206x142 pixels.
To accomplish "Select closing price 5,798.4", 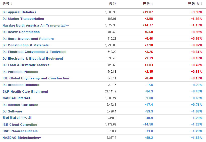I will [111, 131].
